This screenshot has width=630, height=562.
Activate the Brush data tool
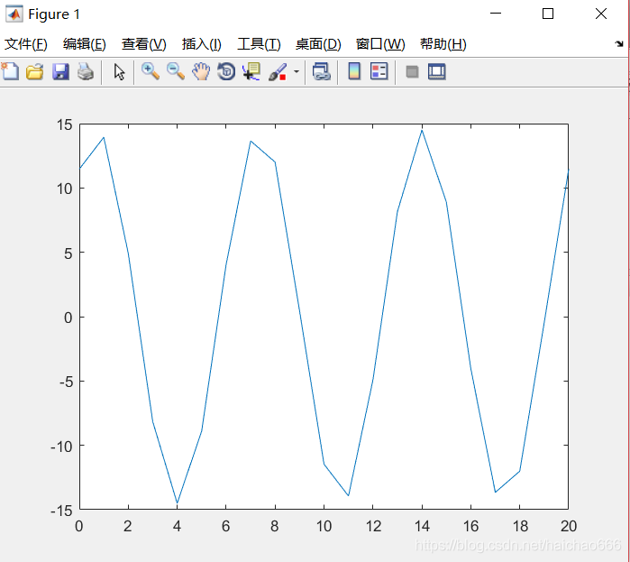[278, 72]
